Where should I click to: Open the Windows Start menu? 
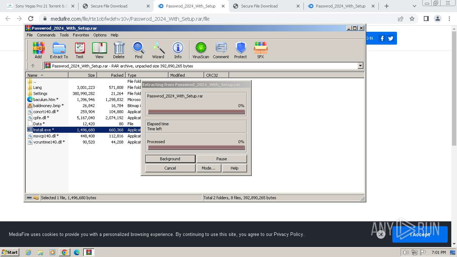coord(10,252)
